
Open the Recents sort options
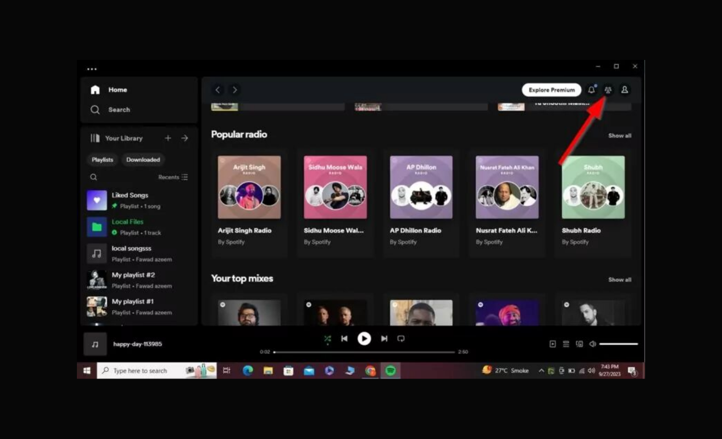(173, 177)
